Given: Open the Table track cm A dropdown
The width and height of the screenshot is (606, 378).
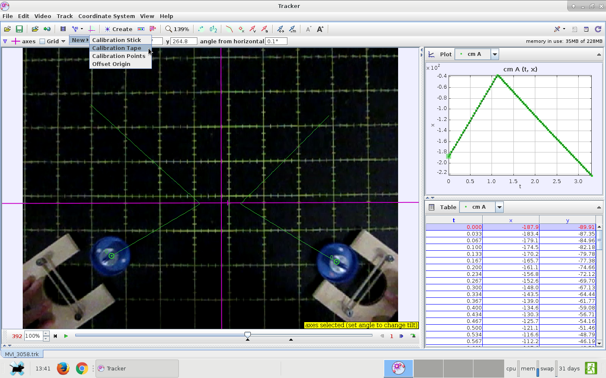Looking at the screenshot, I should coord(500,207).
